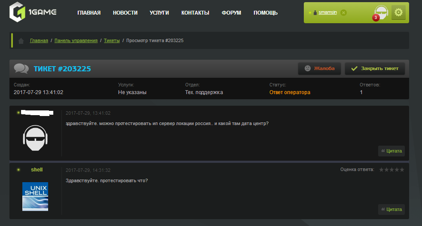Click the Закрыть тикет button

click(375, 68)
